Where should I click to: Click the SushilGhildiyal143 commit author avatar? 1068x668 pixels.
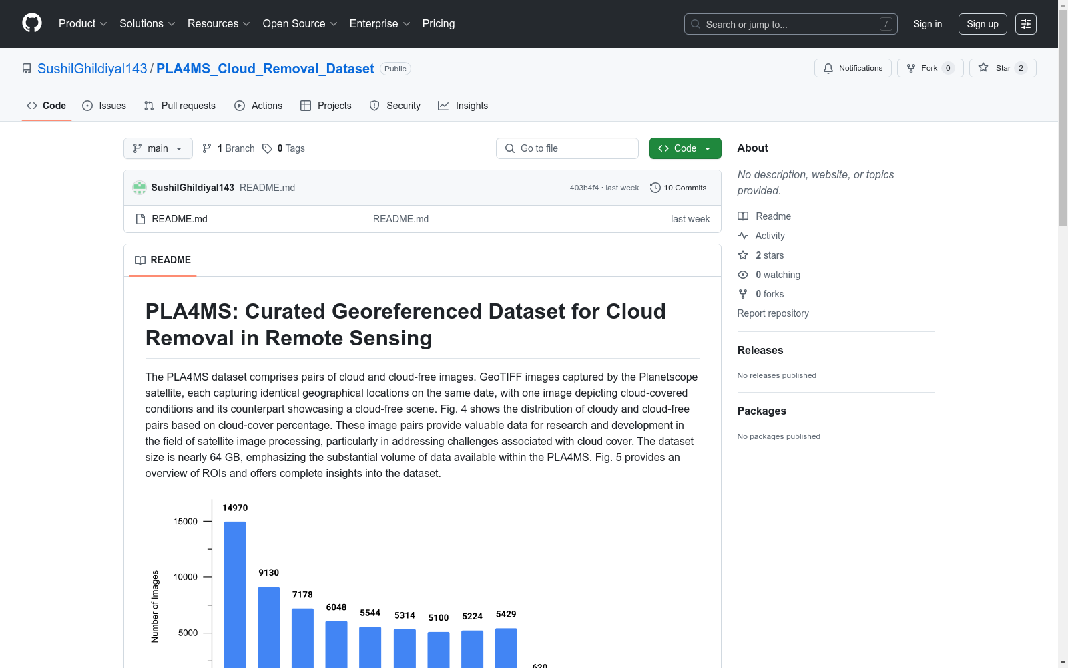click(x=140, y=188)
